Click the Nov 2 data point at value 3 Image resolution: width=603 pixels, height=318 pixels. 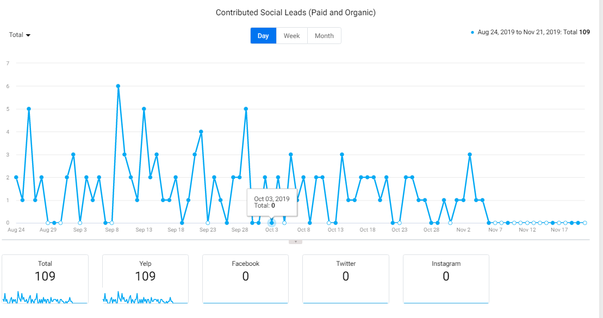[470, 154]
